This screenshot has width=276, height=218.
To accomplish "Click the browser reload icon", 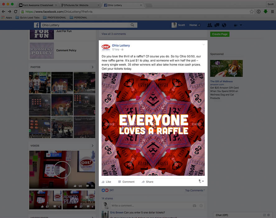I will (x=16, y=11).
